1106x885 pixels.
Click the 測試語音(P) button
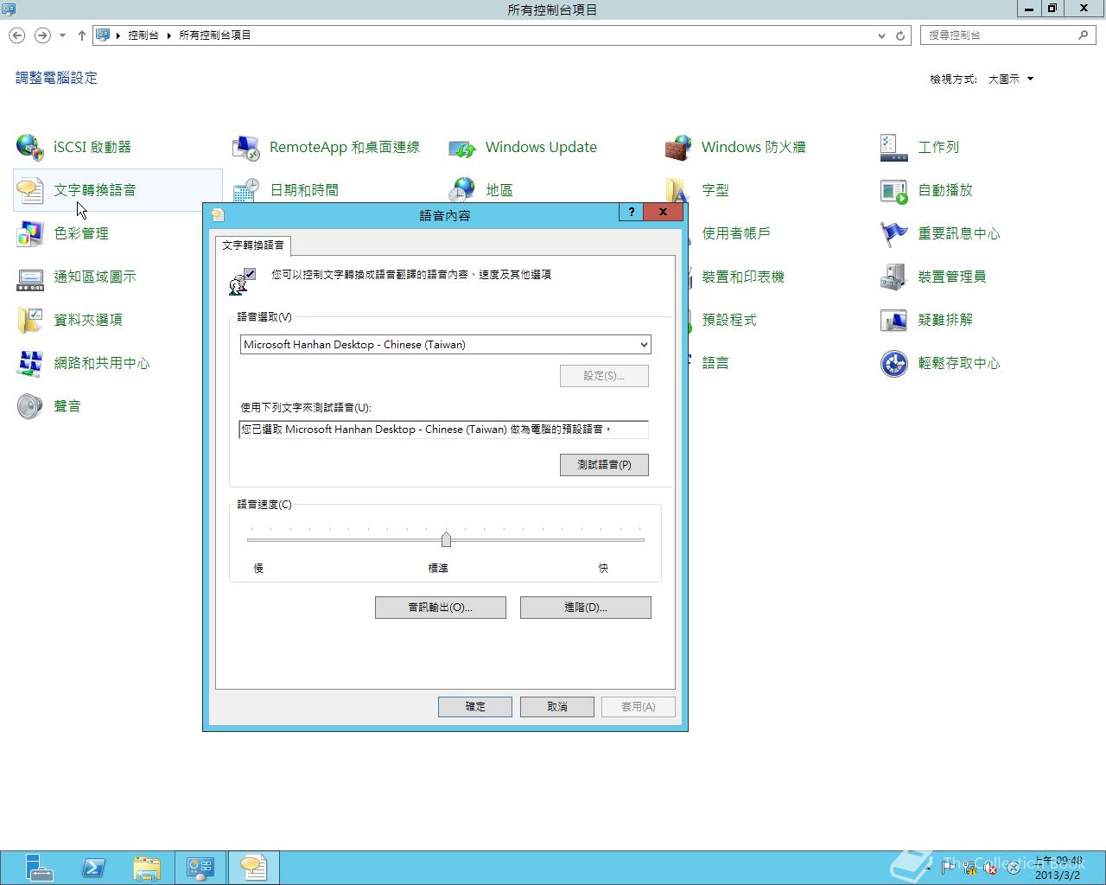604,465
